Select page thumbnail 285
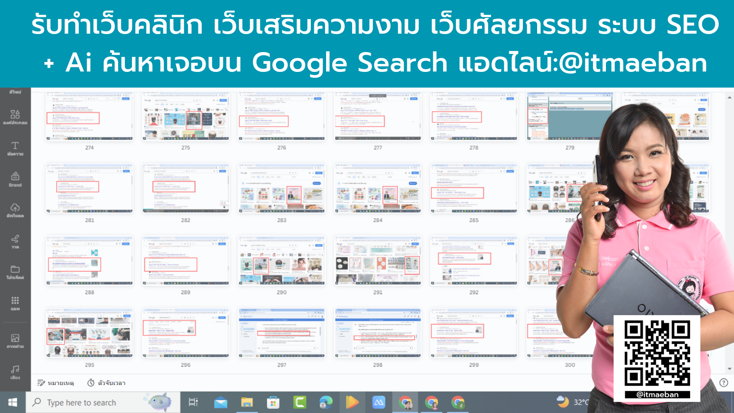The width and height of the screenshot is (734, 413). pos(474,189)
